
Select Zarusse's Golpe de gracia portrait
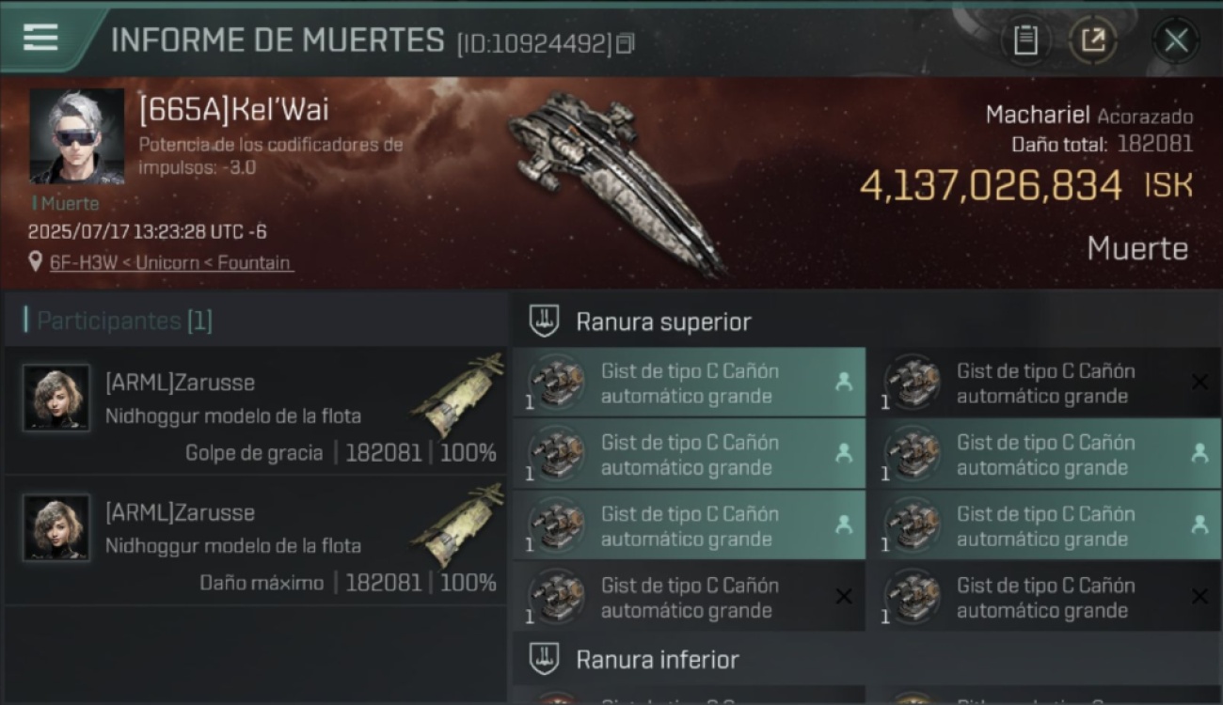pyautogui.click(x=56, y=398)
